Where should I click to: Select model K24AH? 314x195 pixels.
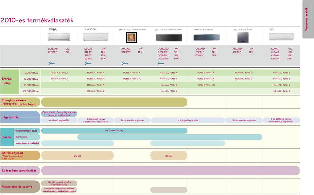point(275,58)
